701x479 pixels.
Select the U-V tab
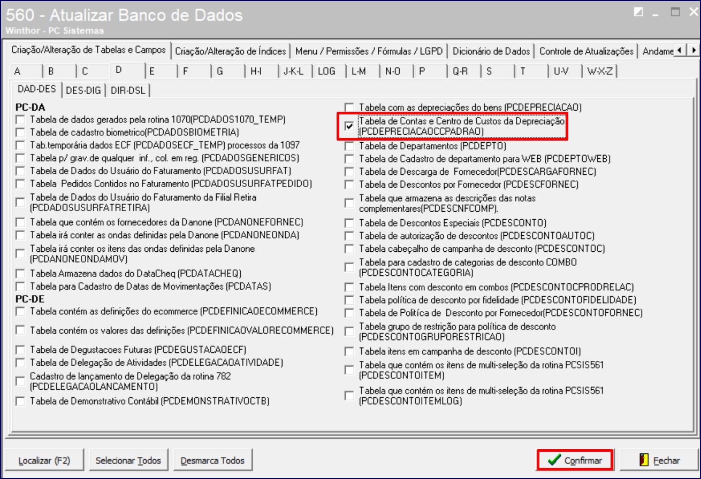tap(565, 71)
